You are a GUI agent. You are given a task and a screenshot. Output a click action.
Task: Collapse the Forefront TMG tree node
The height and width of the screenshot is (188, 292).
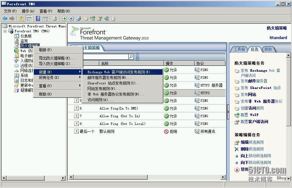coord(5,31)
